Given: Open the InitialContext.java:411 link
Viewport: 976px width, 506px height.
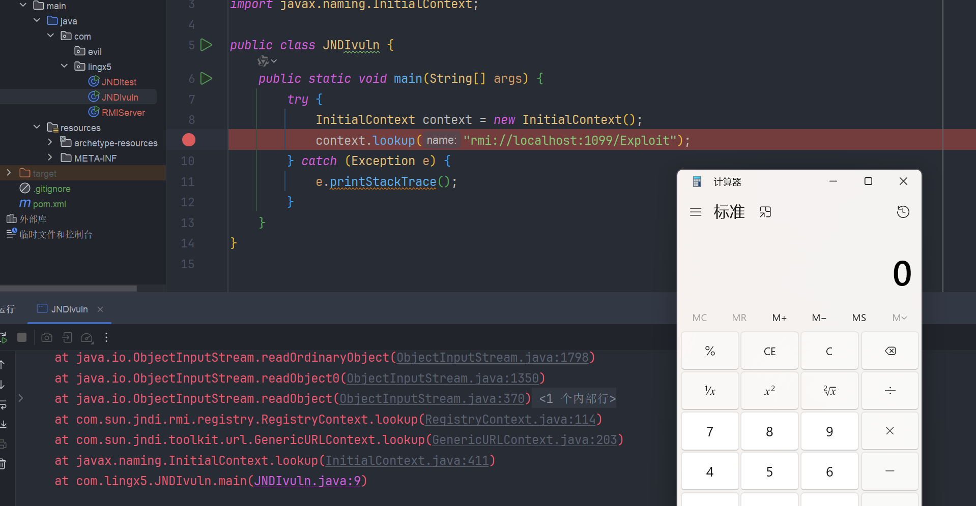Looking at the screenshot, I should tap(407, 461).
